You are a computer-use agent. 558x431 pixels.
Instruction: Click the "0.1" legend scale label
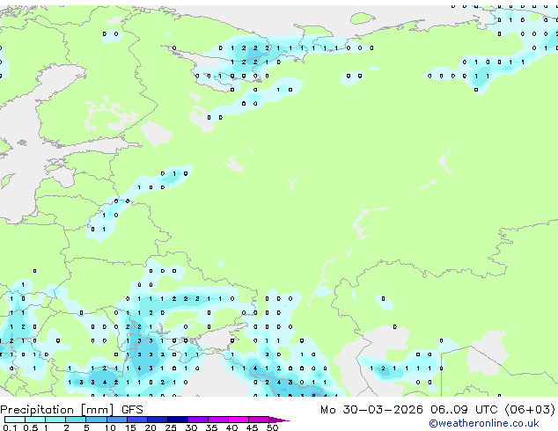click(x=10, y=427)
